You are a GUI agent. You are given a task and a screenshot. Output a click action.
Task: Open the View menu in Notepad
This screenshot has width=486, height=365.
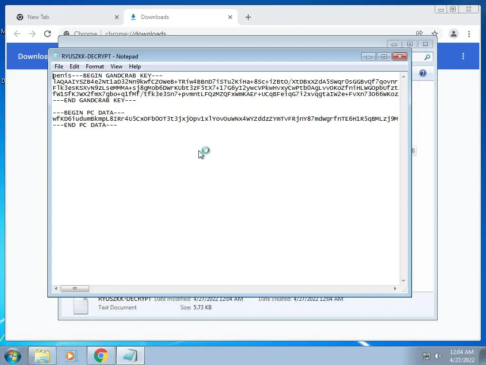[117, 67]
